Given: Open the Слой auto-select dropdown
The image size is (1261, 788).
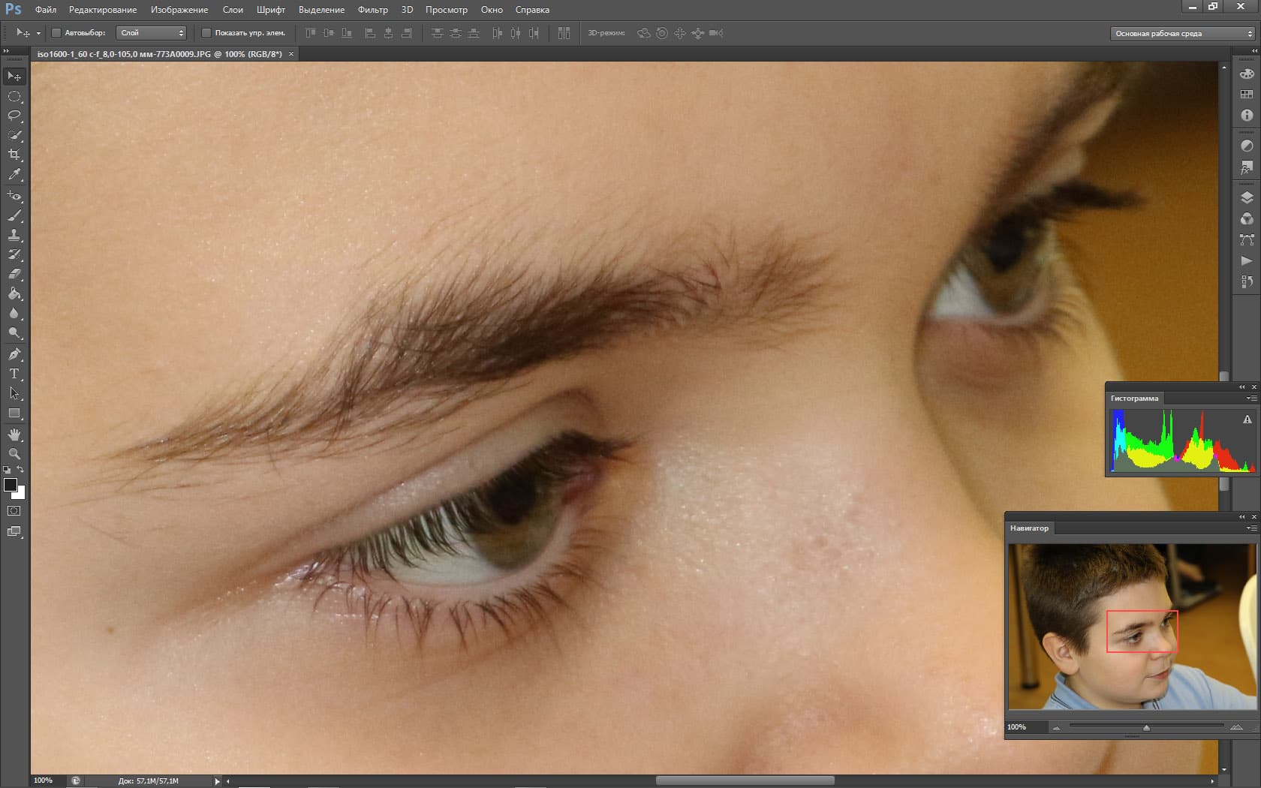Looking at the screenshot, I should pyautogui.click(x=152, y=33).
